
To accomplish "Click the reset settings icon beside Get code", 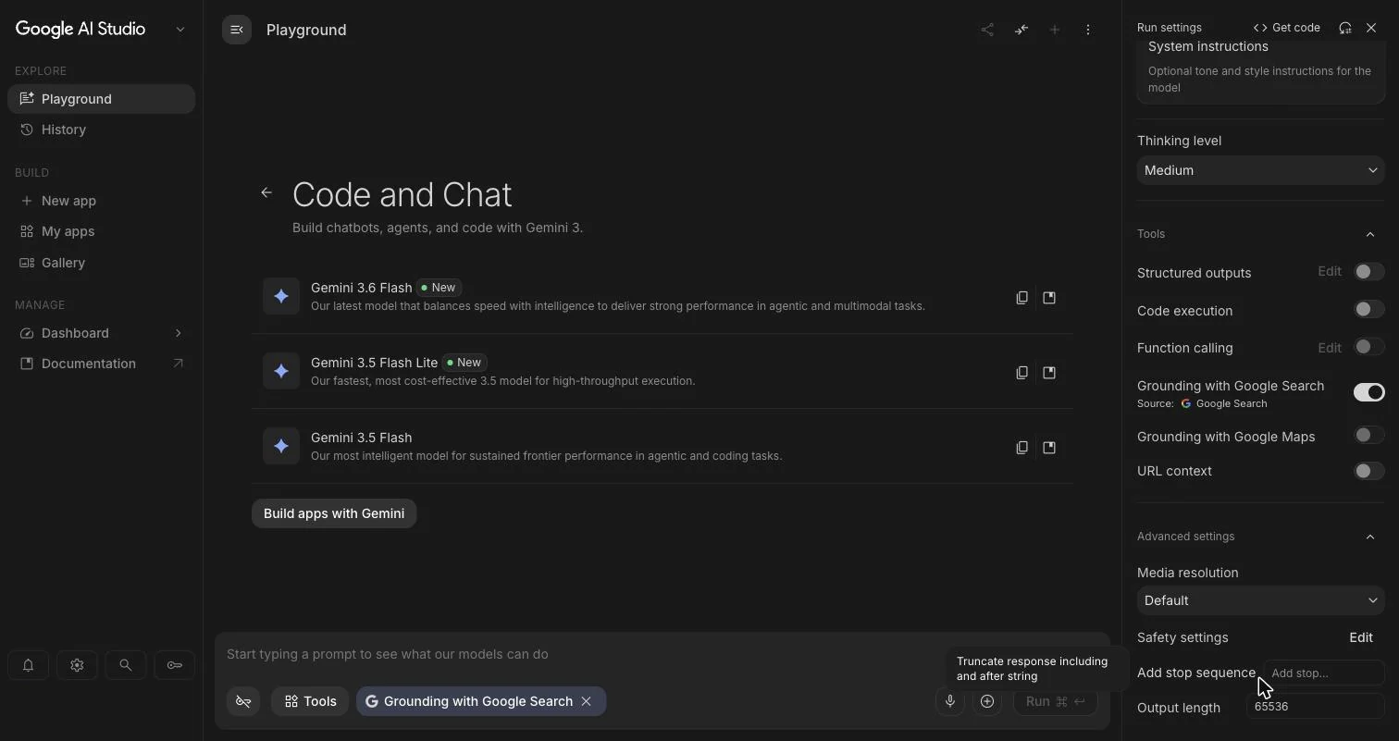I will pyautogui.click(x=1345, y=28).
